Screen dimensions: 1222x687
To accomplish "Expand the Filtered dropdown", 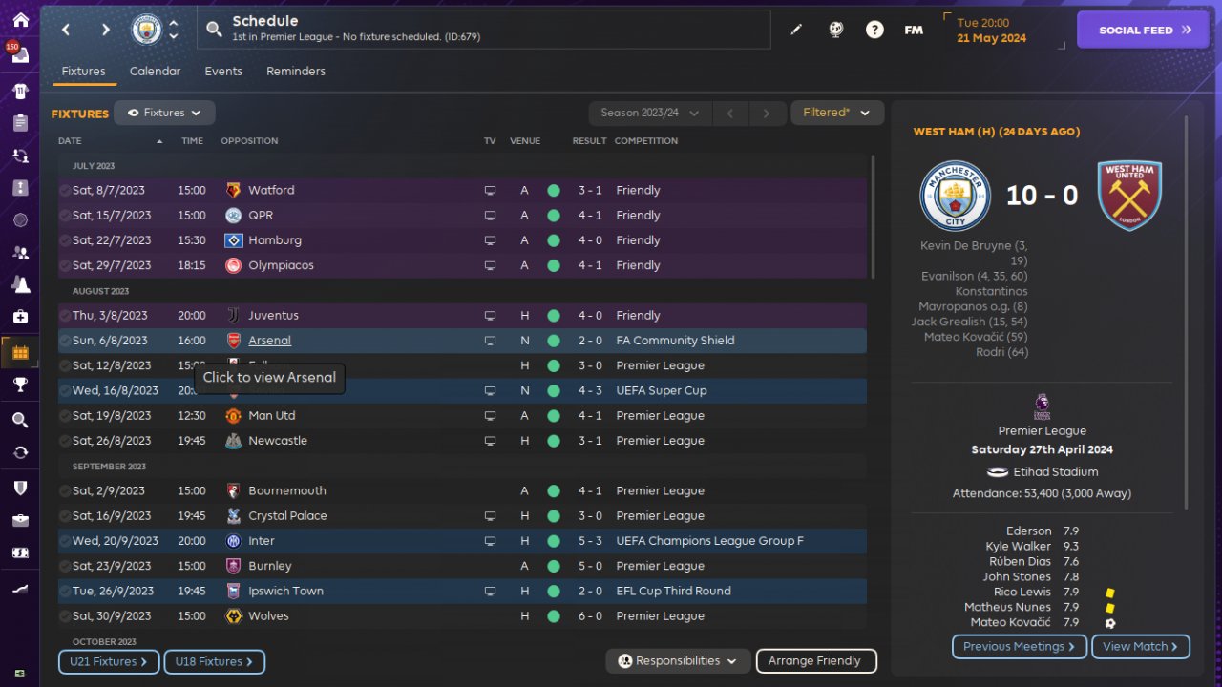I will [x=836, y=114].
